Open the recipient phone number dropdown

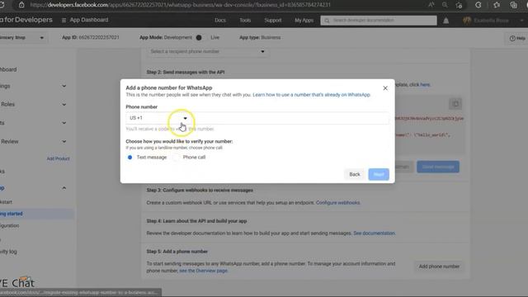[x=207, y=51]
